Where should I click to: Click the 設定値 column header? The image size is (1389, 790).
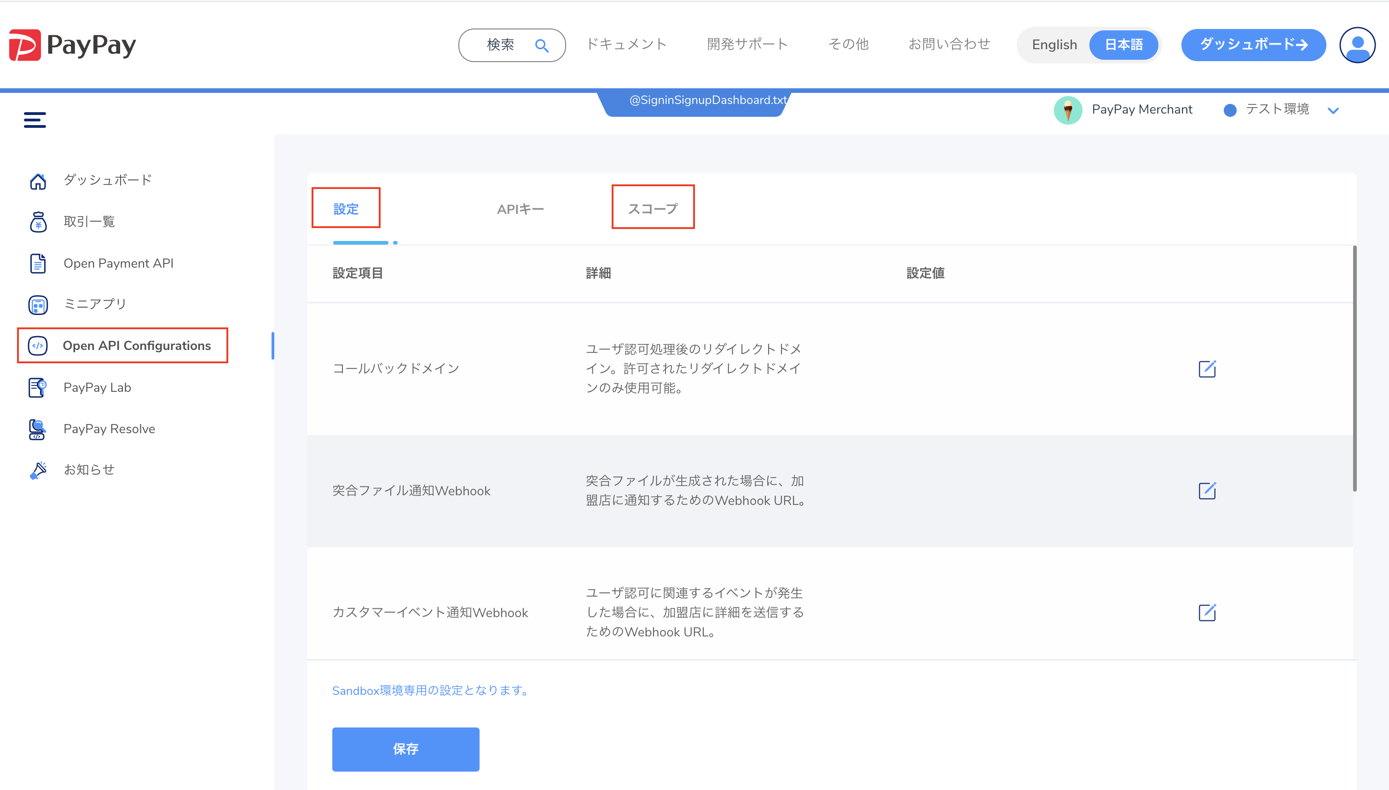[x=925, y=273]
